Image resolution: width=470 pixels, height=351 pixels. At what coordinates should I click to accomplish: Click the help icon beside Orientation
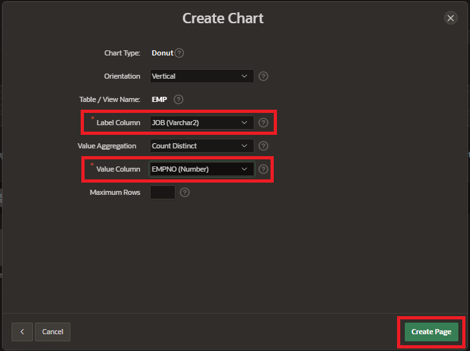tap(263, 76)
